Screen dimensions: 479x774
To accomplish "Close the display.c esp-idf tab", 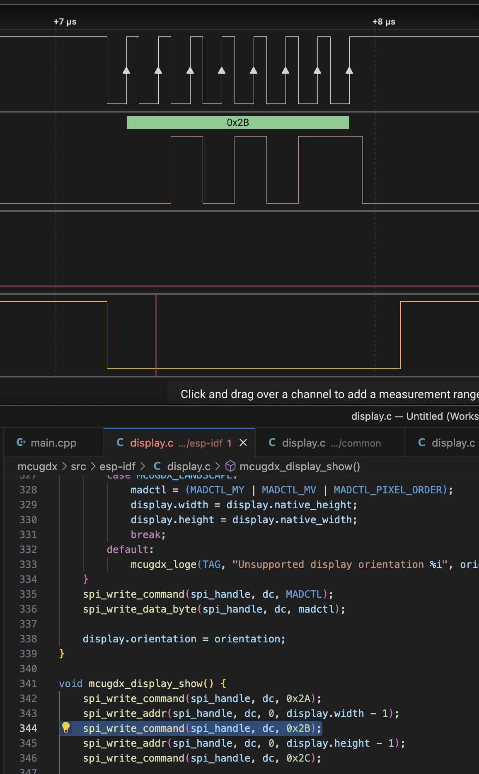I will coord(243,442).
